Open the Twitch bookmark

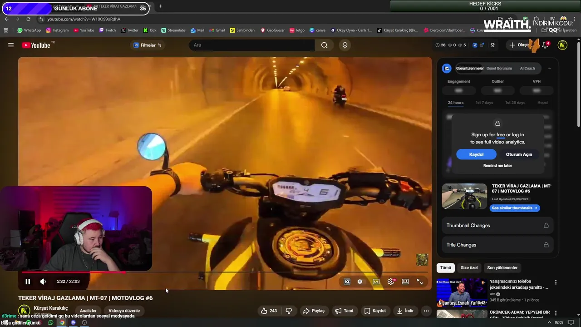point(107,30)
